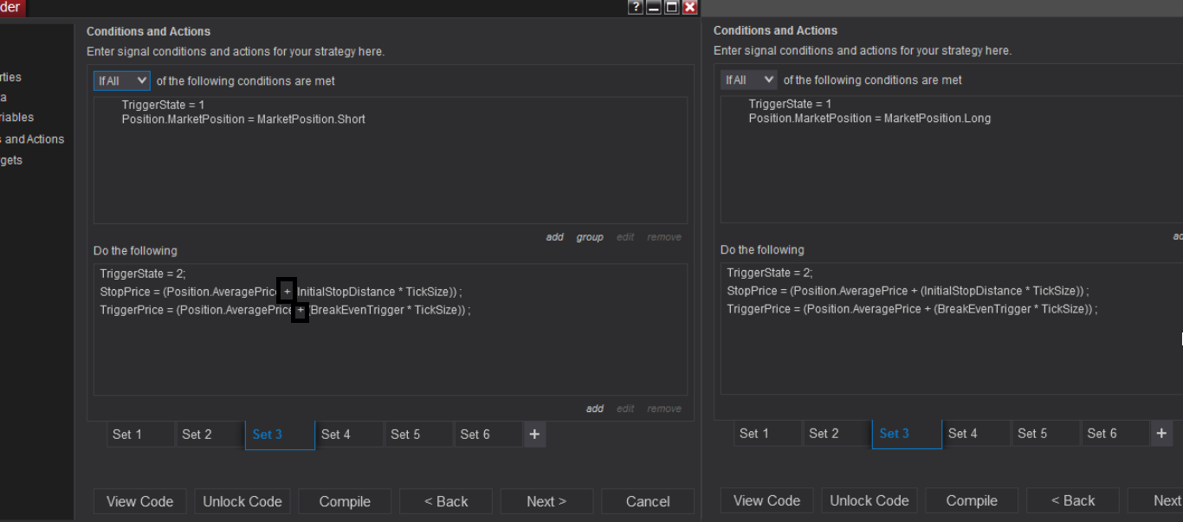1183x522 pixels.
Task: Click the help question mark icon
Action: [636, 7]
